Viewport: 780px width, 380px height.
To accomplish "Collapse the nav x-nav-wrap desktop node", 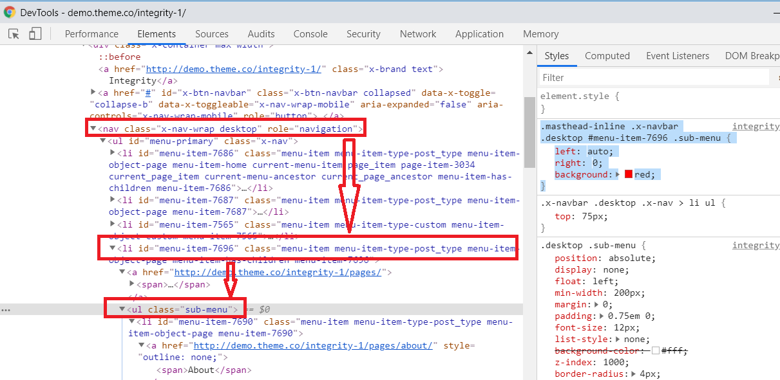I will [92, 129].
